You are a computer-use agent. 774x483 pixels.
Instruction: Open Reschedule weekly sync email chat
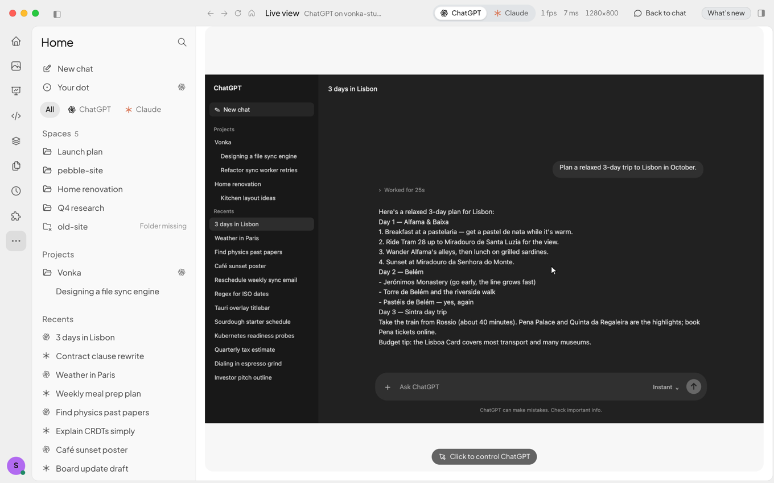(x=261, y=280)
